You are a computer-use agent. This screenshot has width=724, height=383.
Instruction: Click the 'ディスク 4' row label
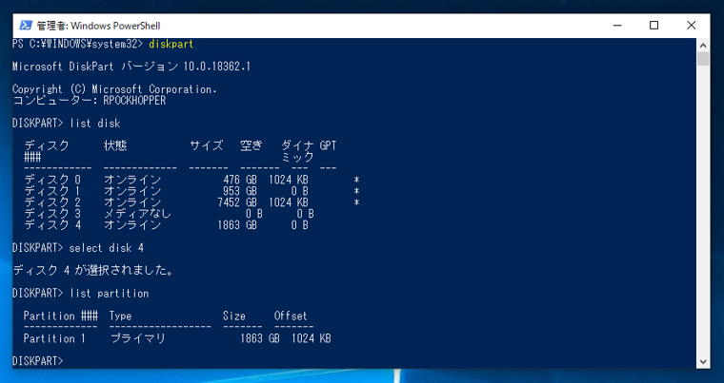[x=52, y=225]
